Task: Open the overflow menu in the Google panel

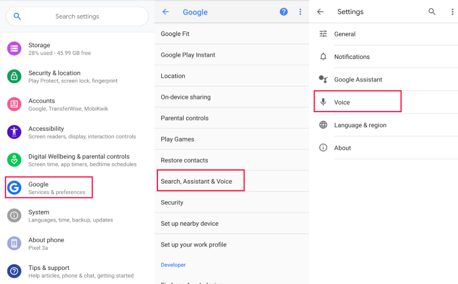Action: coord(300,12)
